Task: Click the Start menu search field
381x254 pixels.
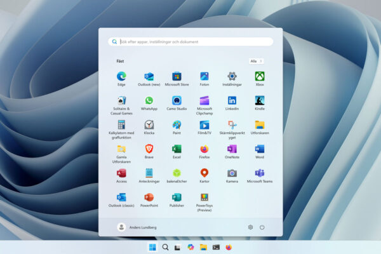Action: (x=190, y=41)
